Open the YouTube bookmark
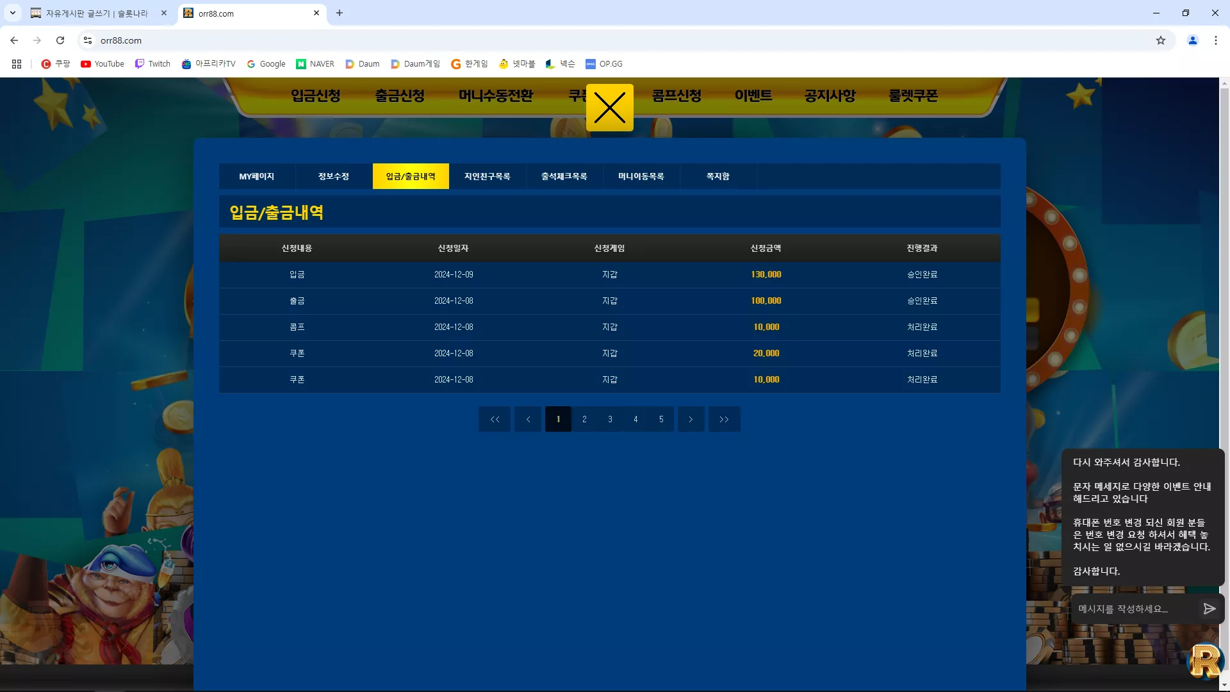Image resolution: width=1230 pixels, height=692 pixels. tap(102, 64)
